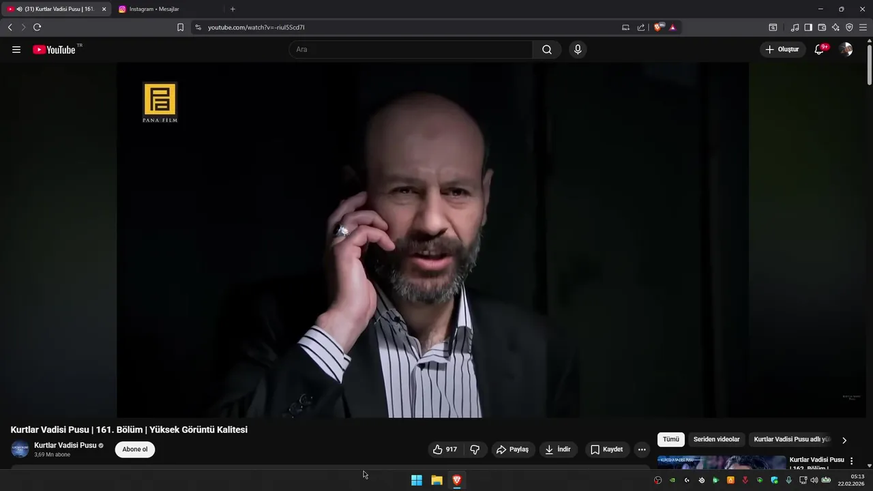The image size is (873, 491).
Task: View site information icon in address bar
Action: point(198,27)
